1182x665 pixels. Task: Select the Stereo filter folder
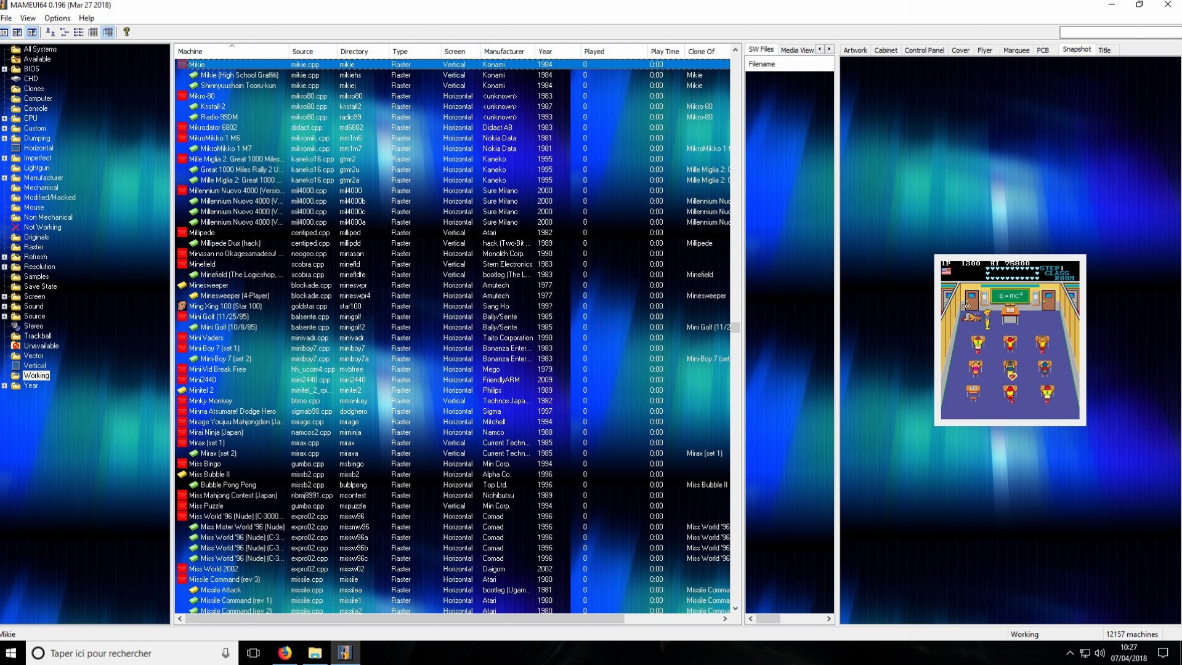[x=33, y=326]
